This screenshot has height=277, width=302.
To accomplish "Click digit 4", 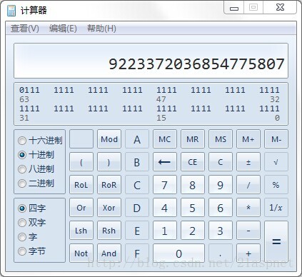I will 165,208.
